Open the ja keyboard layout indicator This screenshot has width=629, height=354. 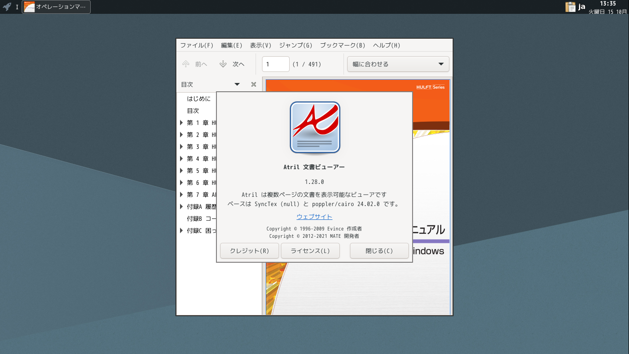(582, 7)
